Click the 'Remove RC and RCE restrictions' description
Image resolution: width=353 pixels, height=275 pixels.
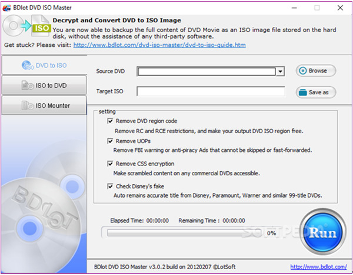209,131
